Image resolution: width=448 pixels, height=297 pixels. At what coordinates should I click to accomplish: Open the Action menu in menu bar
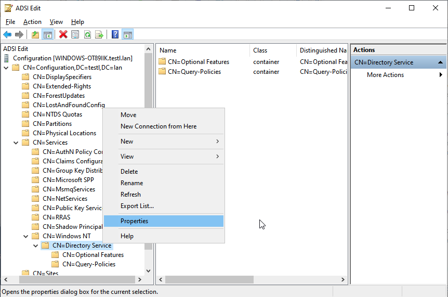point(32,22)
